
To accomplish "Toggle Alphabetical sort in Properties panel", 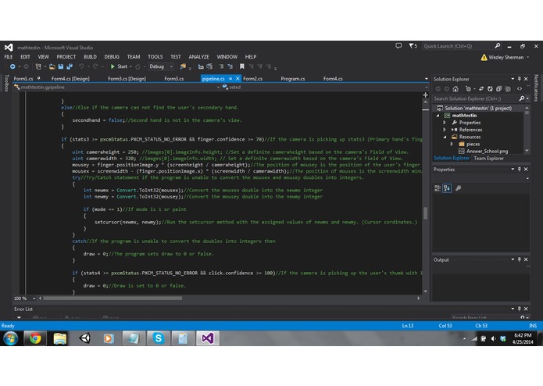I will coord(447,188).
